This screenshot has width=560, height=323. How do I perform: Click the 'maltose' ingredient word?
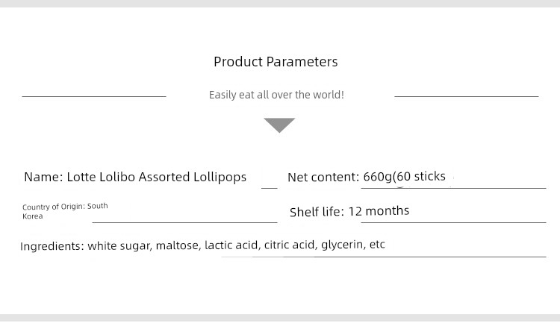(x=178, y=245)
